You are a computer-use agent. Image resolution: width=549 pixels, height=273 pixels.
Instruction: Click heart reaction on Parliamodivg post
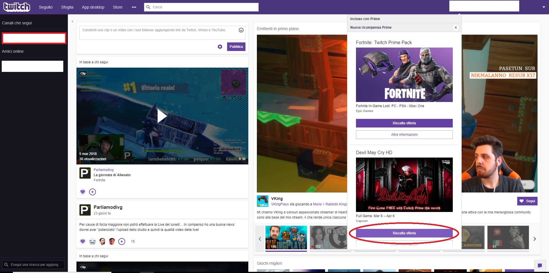(83, 241)
